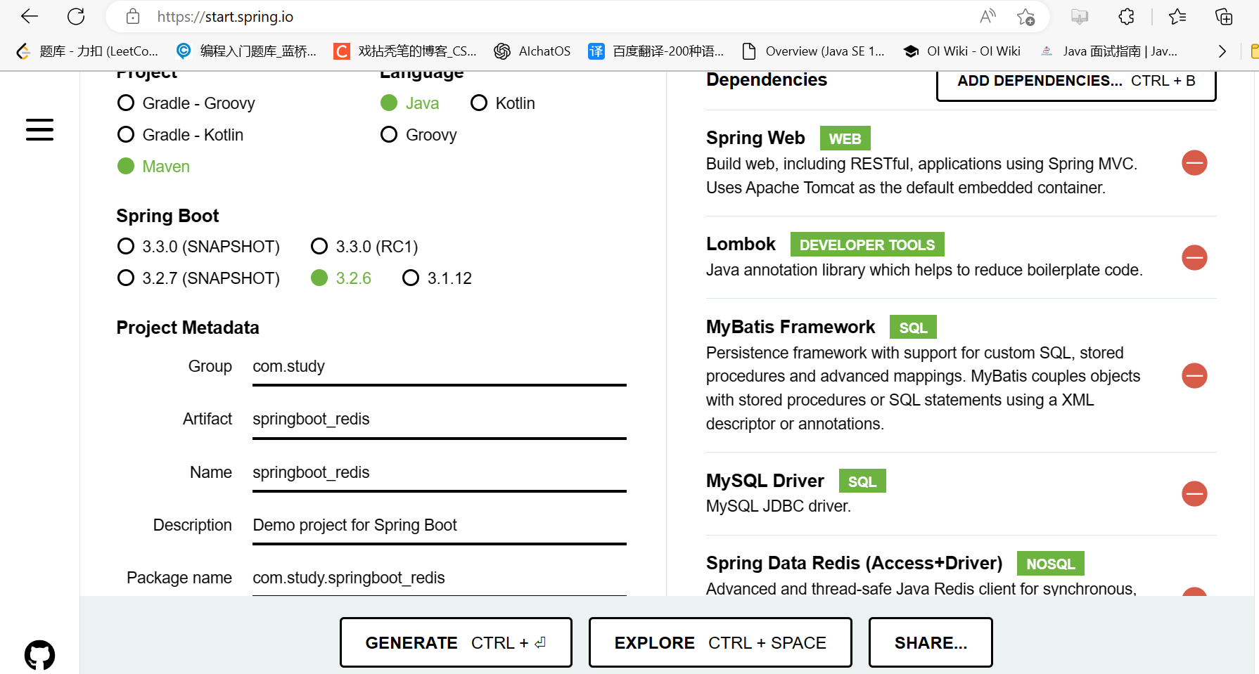Image resolution: width=1259 pixels, height=674 pixels.
Task: Edit the Artifact field springboot_redis
Action: click(439, 419)
